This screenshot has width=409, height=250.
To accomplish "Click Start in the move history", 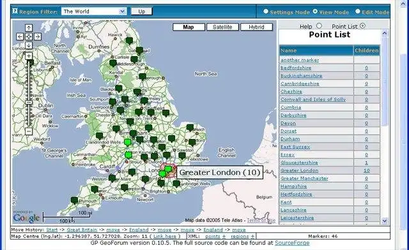I will pos(52,230).
